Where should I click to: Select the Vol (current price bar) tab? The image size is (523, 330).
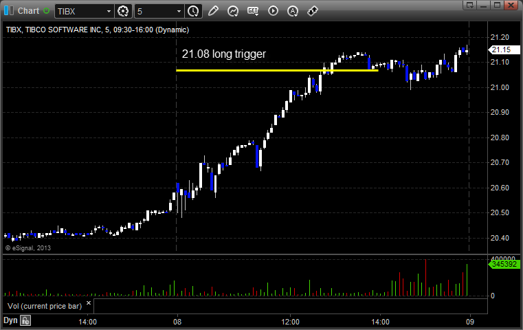45,306
